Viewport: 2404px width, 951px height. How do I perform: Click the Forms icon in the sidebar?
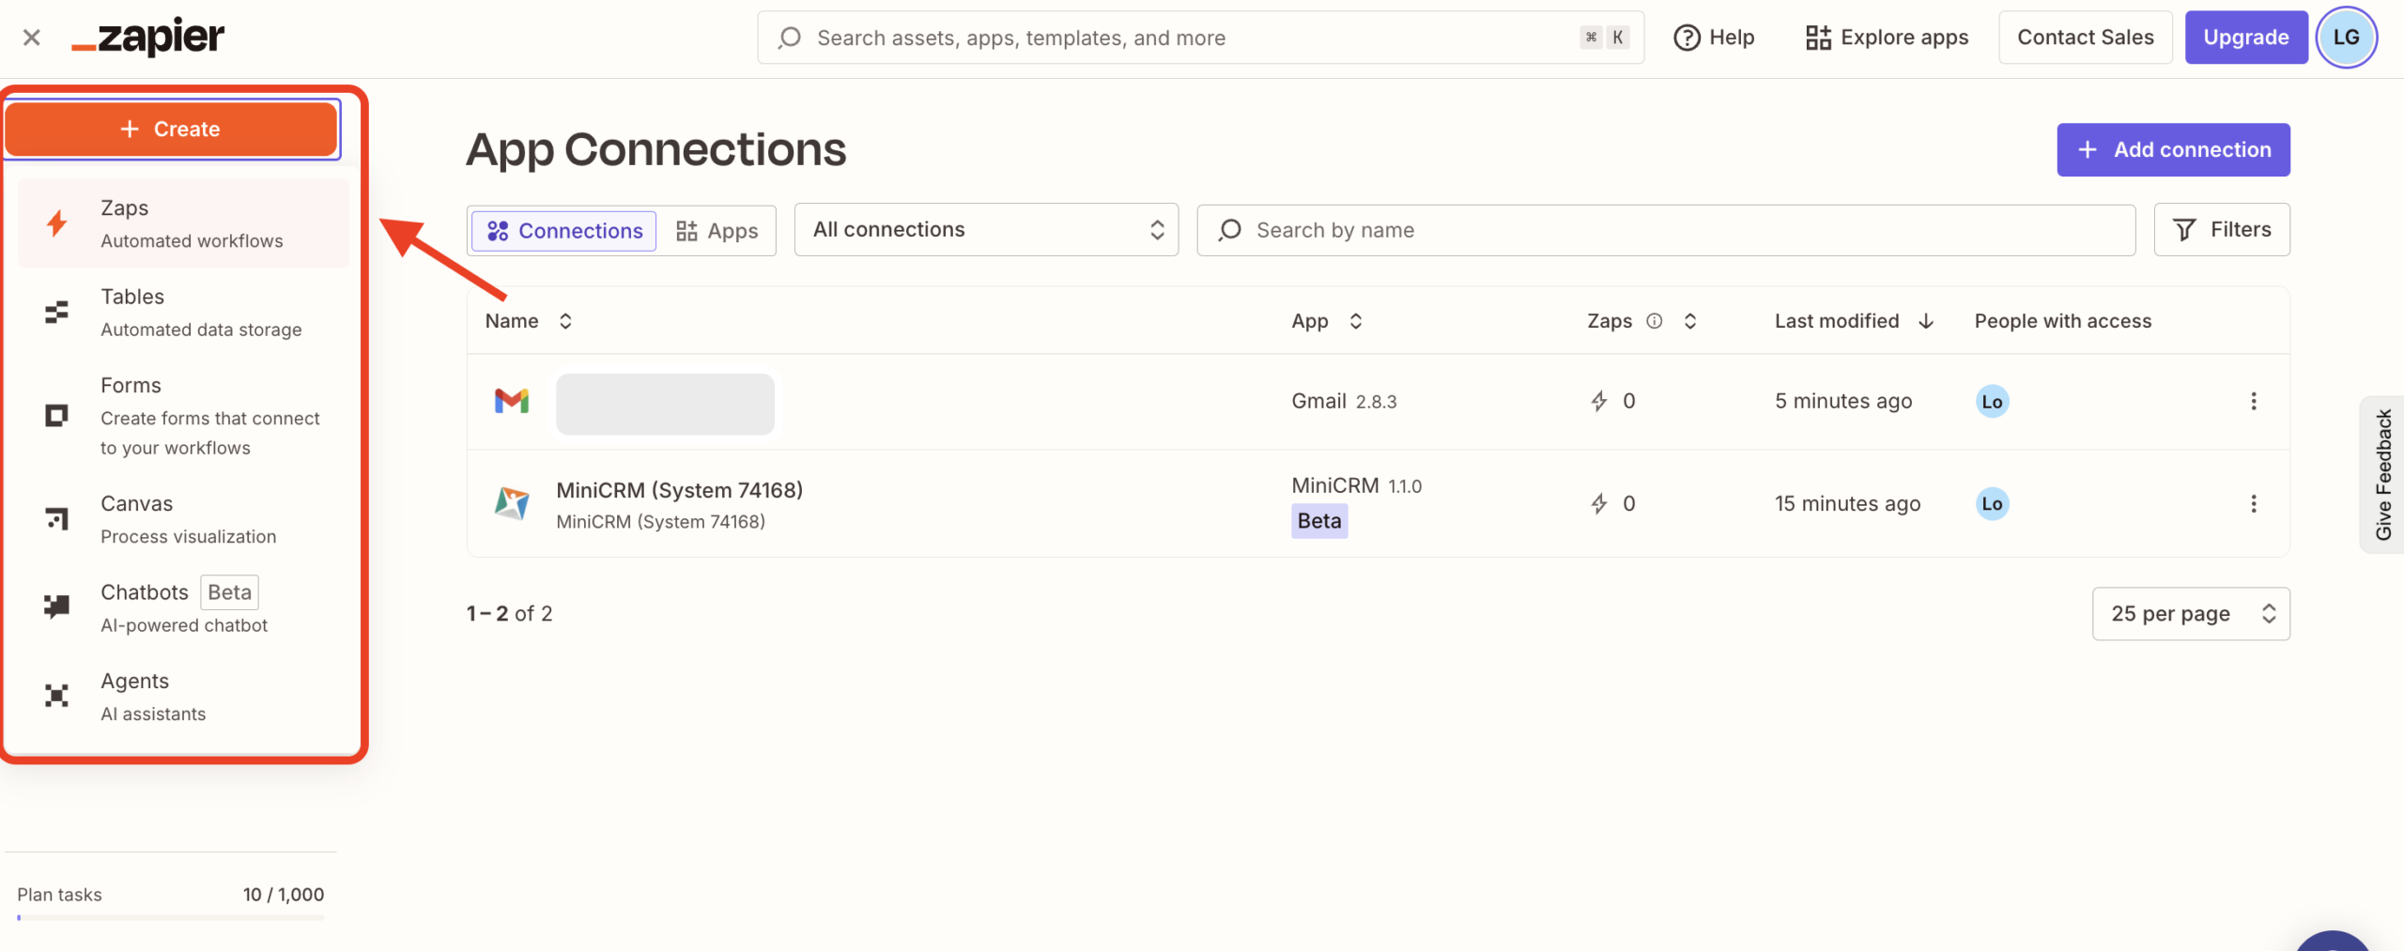point(57,415)
